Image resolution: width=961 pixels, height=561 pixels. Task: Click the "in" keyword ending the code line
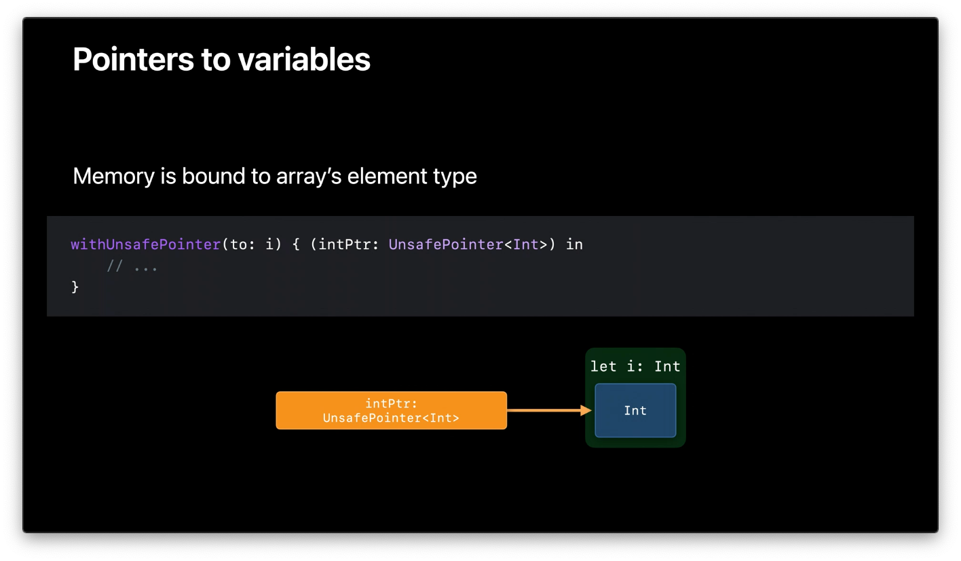click(x=574, y=245)
